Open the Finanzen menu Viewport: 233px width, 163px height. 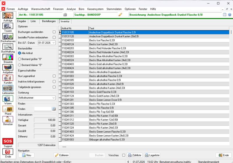coord(58,9)
